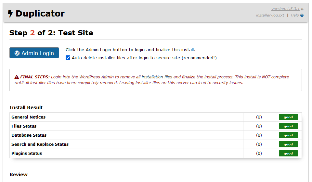Click the good badge for General Notices
This screenshot has width=312, height=182.
coord(288,117)
